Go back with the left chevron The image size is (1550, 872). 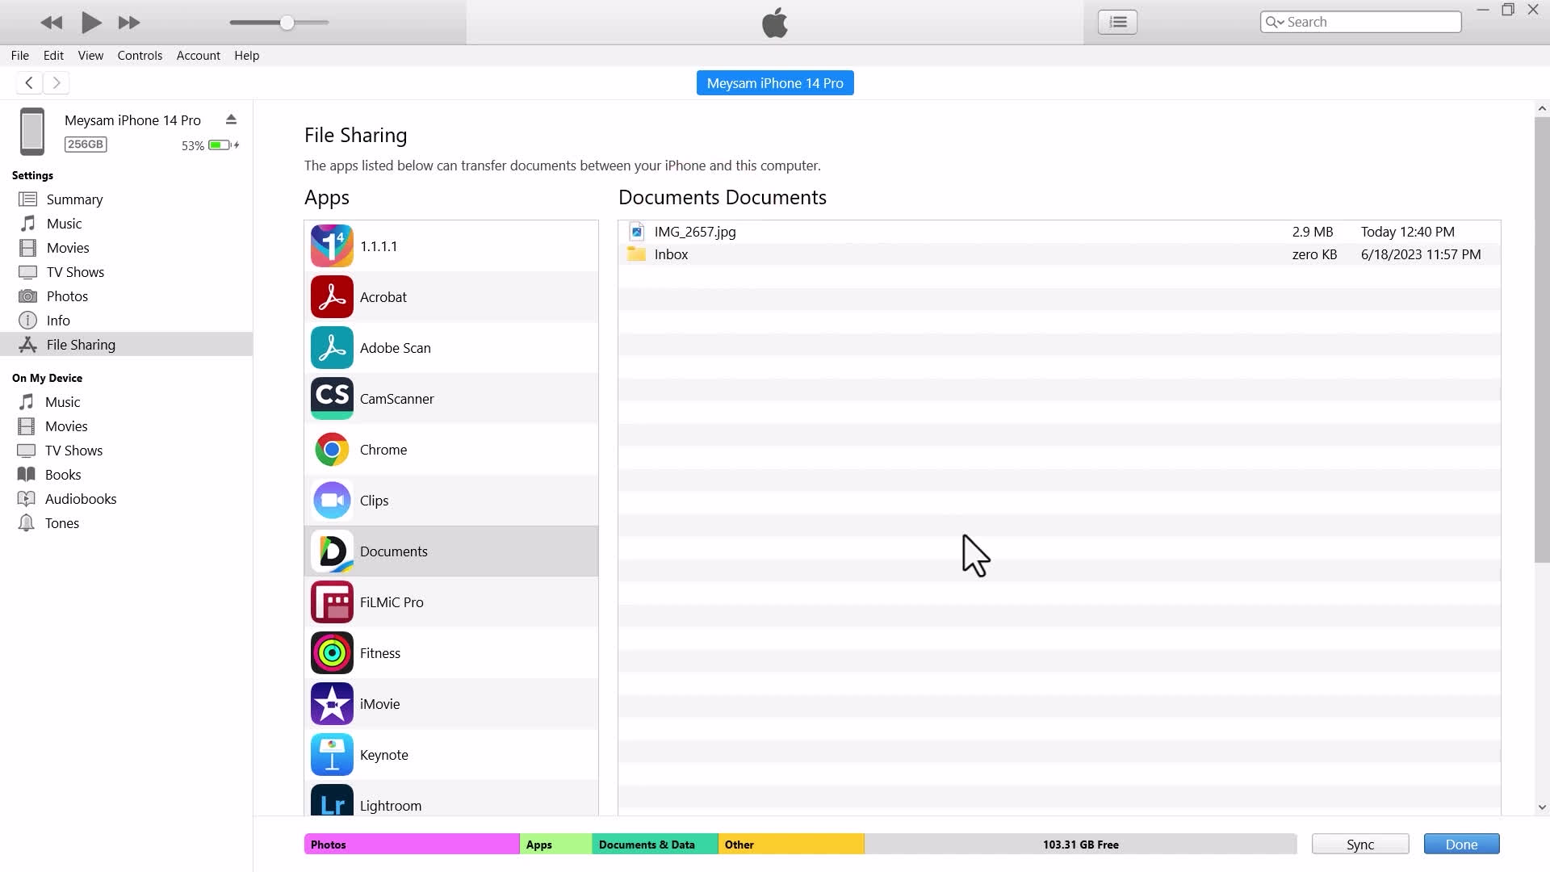click(29, 82)
